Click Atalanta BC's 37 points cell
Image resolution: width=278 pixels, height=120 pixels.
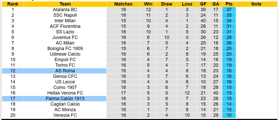pyautogui.click(x=229, y=10)
